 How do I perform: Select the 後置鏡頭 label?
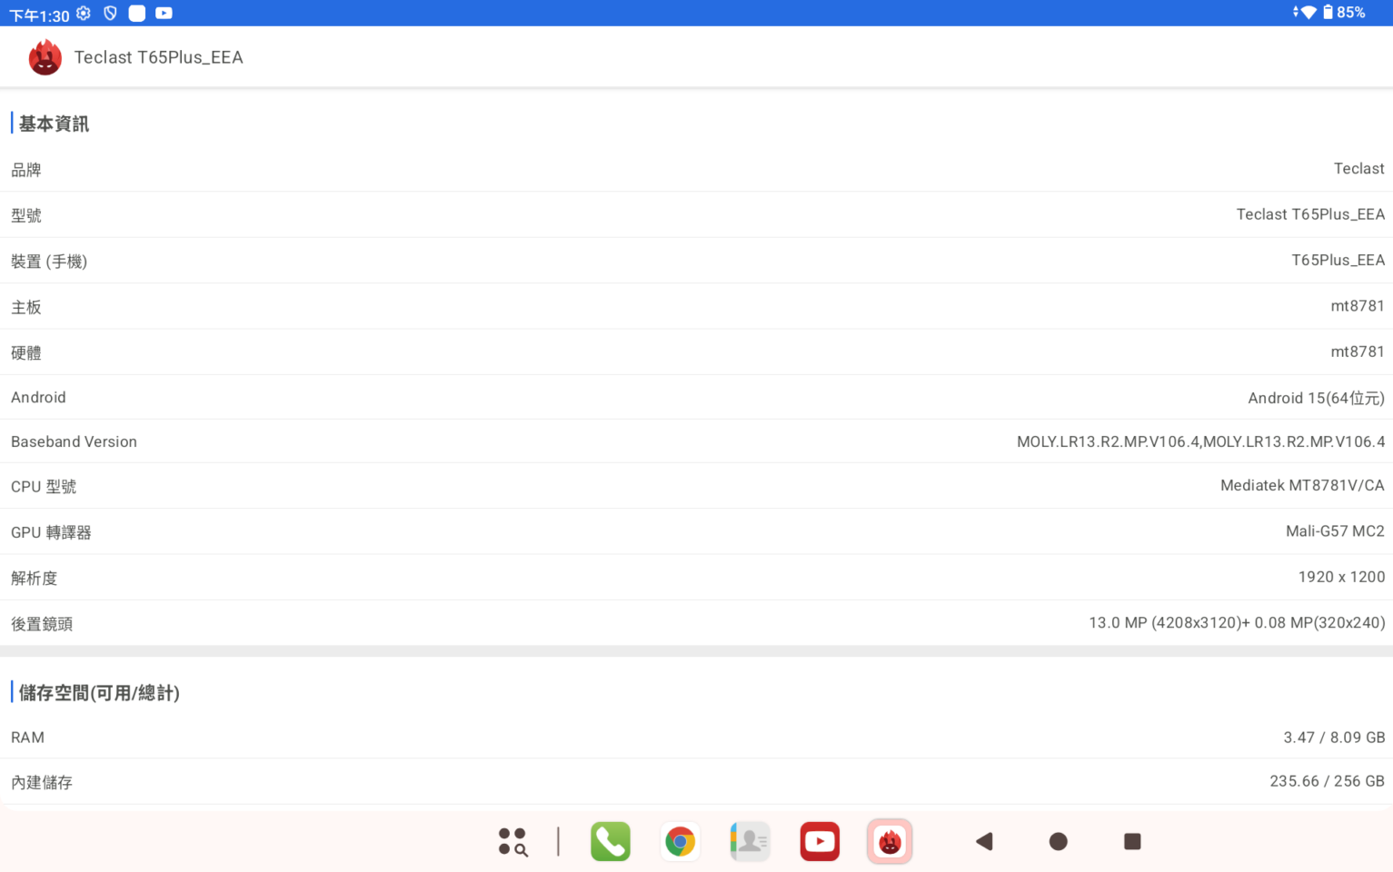42,624
